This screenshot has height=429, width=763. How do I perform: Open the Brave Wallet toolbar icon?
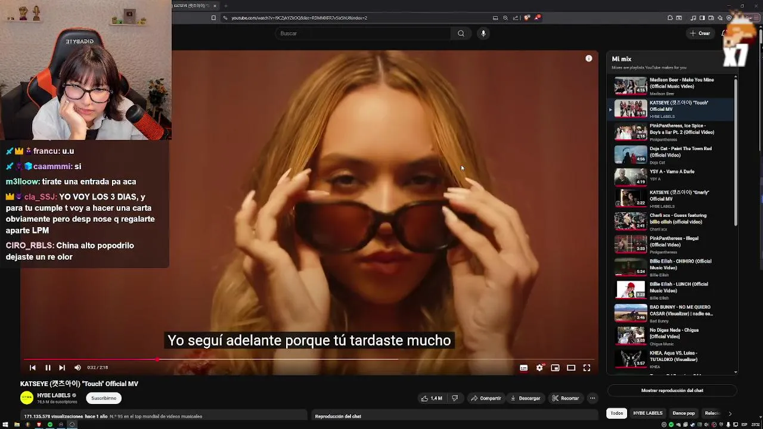[711, 18]
